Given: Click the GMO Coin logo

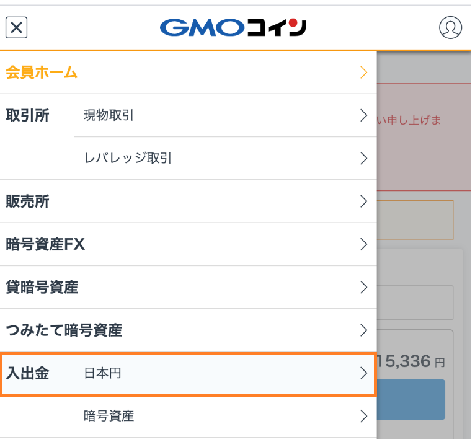Looking at the screenshot, I should (233, 27).
